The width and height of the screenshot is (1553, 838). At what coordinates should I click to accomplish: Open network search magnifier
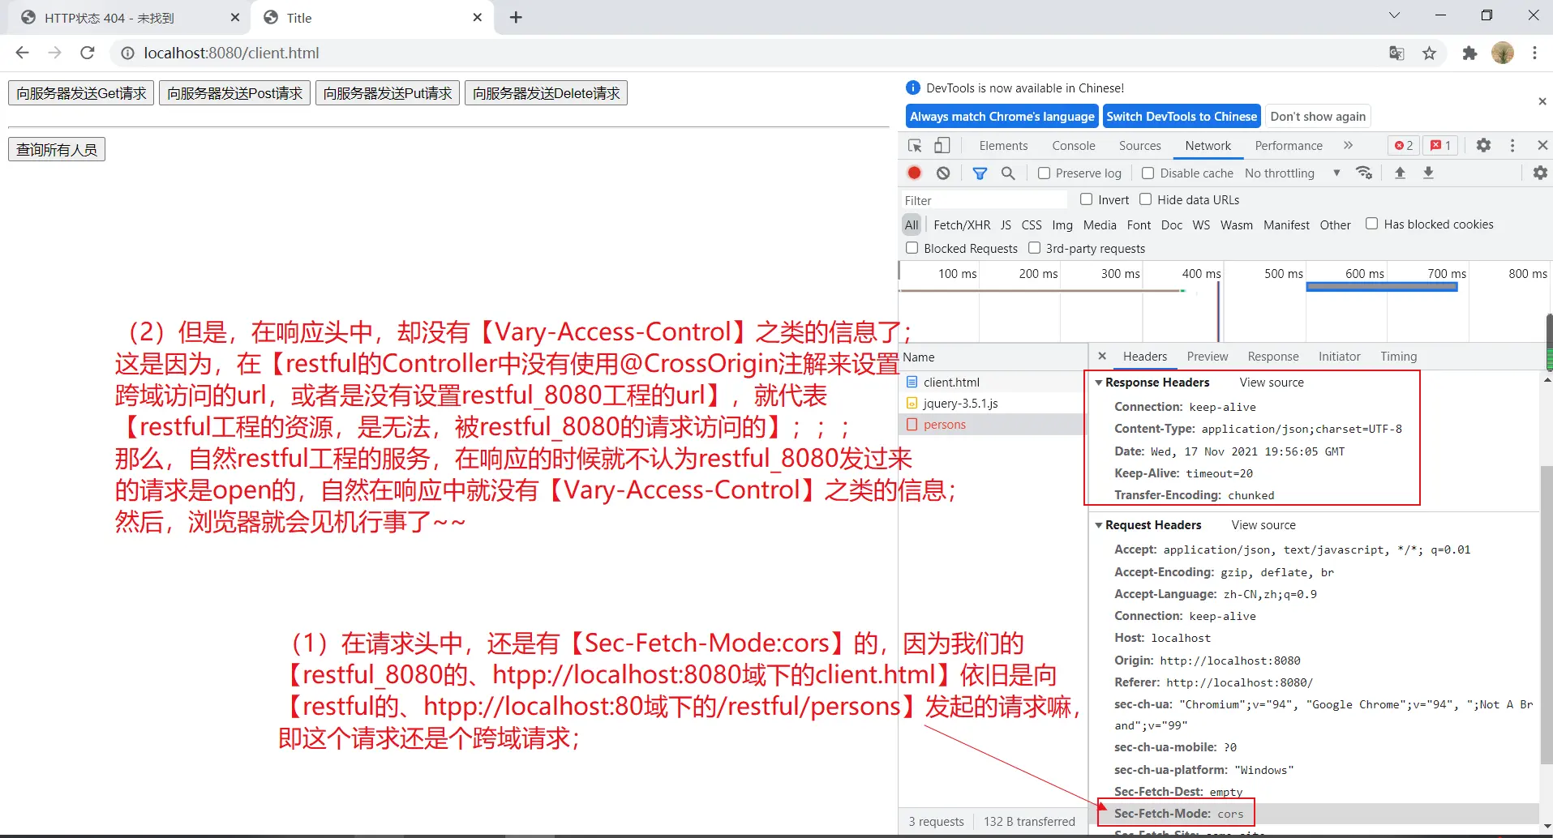1008,173
